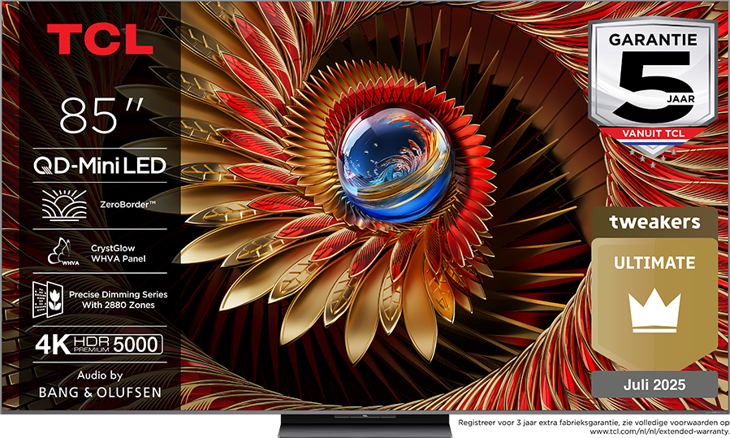This screenshot has height=438, width=730.
Task: Click the TV stand base
Action: [365, 425]
